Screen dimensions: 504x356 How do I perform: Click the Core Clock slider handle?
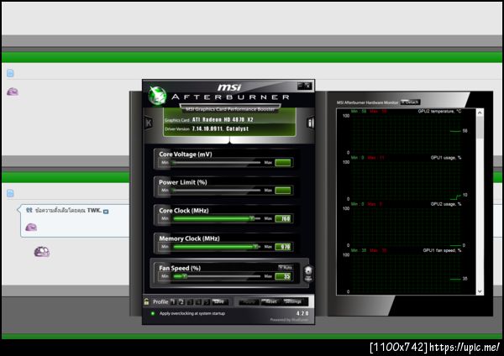[252, 218]
